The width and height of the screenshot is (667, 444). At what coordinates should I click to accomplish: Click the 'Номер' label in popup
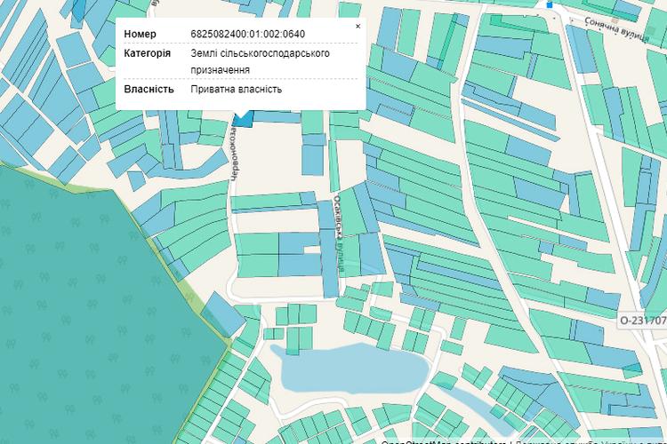140,34
